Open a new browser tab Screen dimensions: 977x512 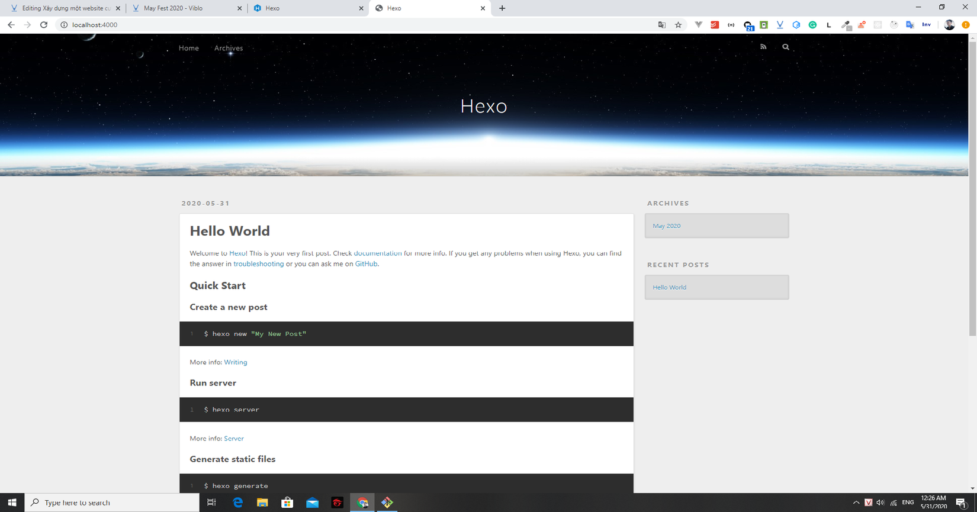click(502, 8)
